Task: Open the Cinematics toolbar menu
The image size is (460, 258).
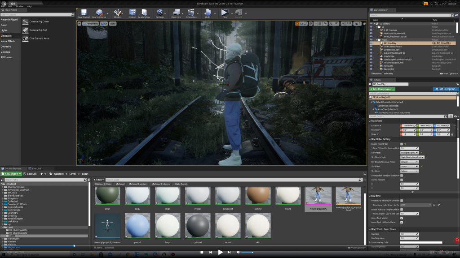Action: click(x=191, y=13)
